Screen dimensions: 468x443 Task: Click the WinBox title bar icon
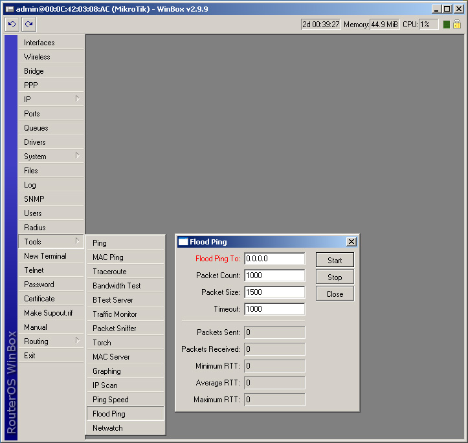(x=10, y=9)
